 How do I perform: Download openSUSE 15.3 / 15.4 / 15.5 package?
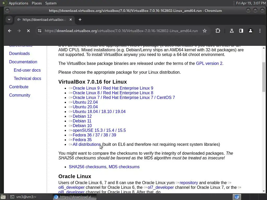click(99, 130)
